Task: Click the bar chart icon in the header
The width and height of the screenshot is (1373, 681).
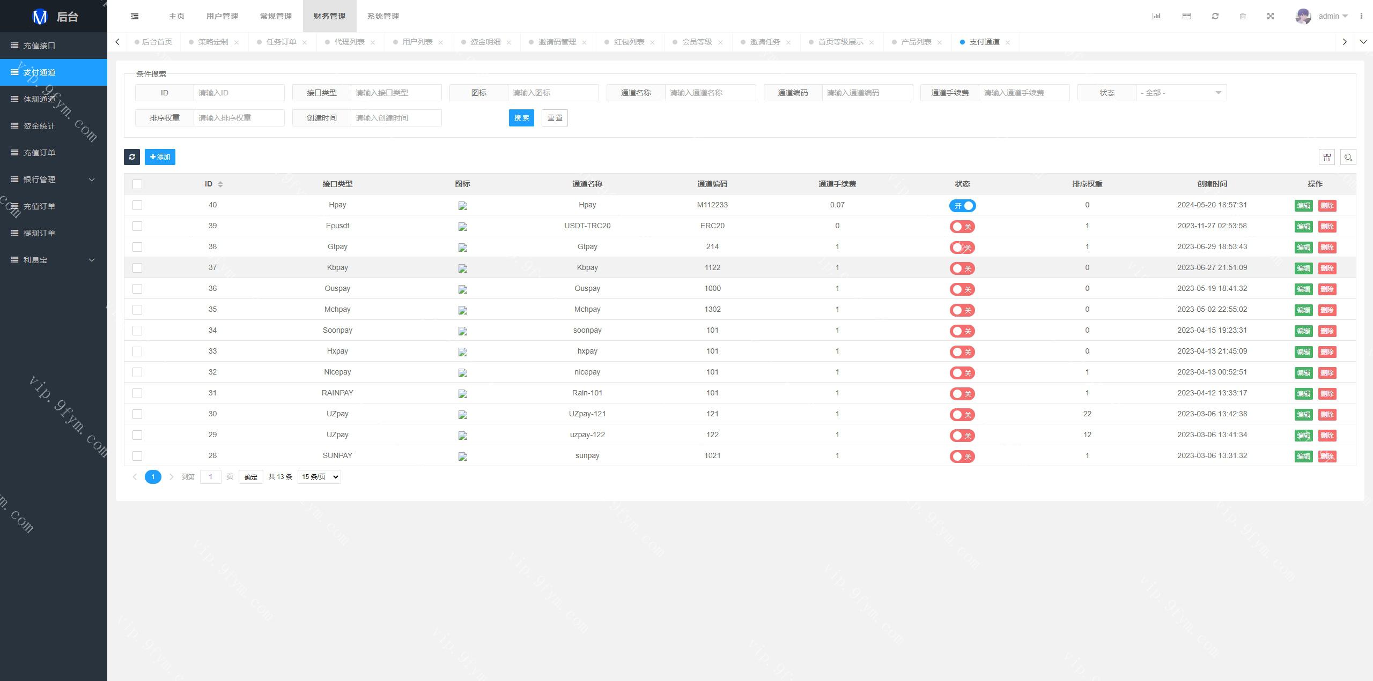Action: pyautogui.click(x=1156, y=16)
